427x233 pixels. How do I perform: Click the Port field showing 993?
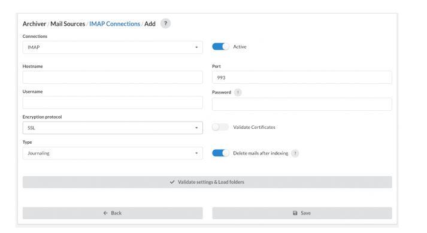[x=302, y=77]
